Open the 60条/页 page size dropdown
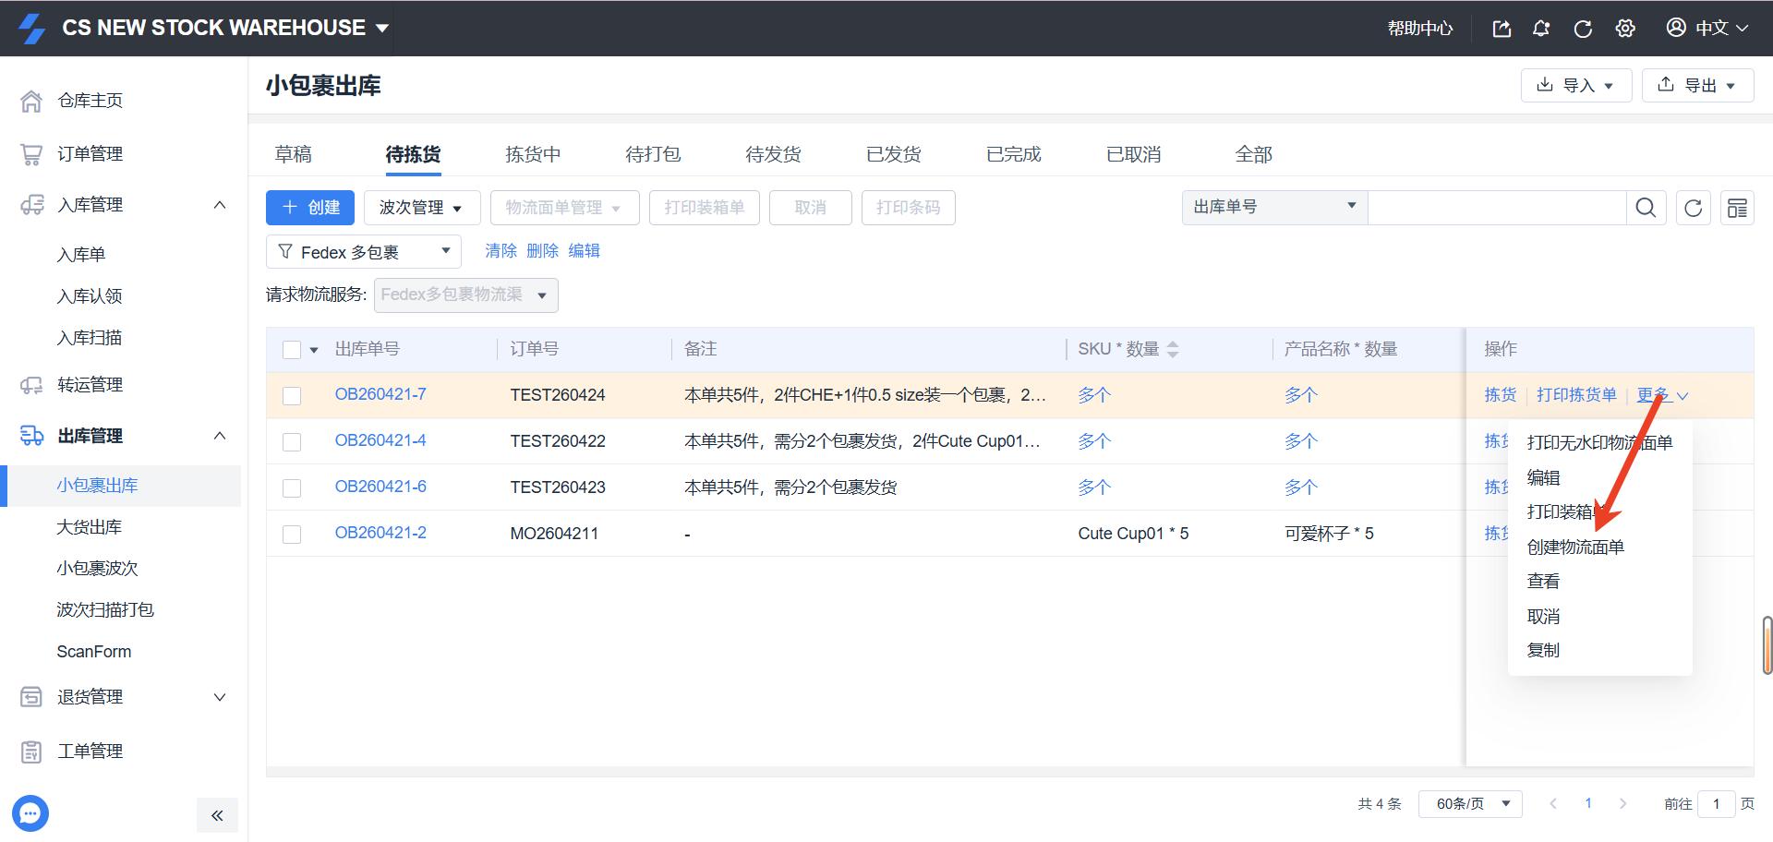The width and height of the screenshot is (1773, 842). coord(1469,803)
